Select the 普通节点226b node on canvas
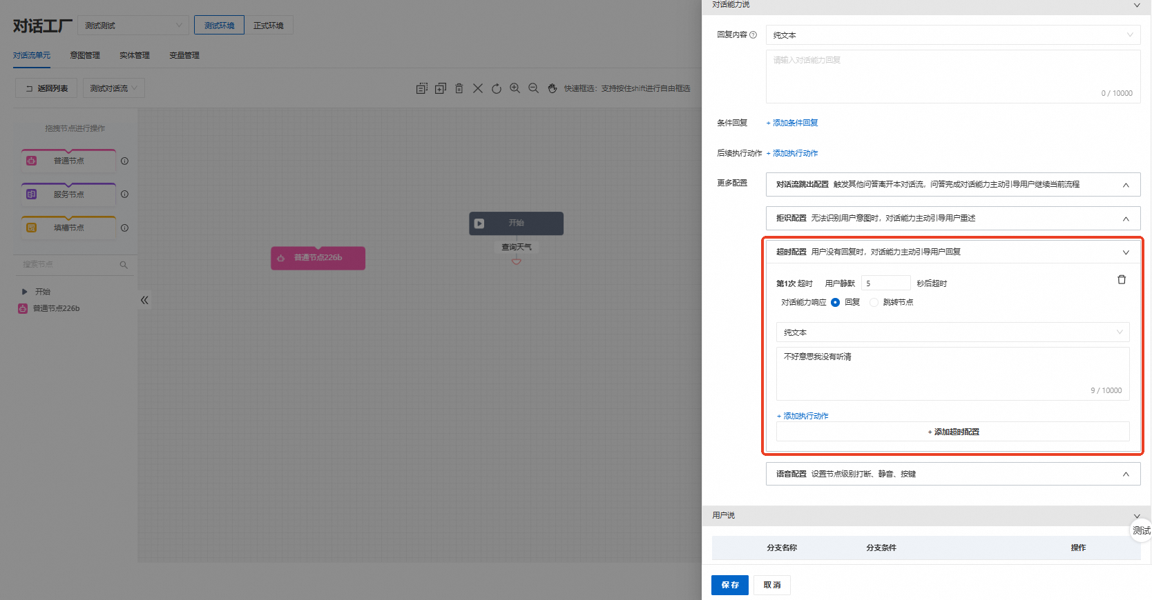Image resolution: width=1152 pixels, height=600 pixels. (x=318, y=258)
